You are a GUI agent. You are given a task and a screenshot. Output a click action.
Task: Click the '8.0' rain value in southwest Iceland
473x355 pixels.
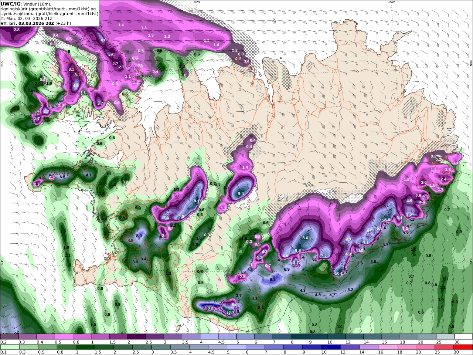click(x=139, y=236)
